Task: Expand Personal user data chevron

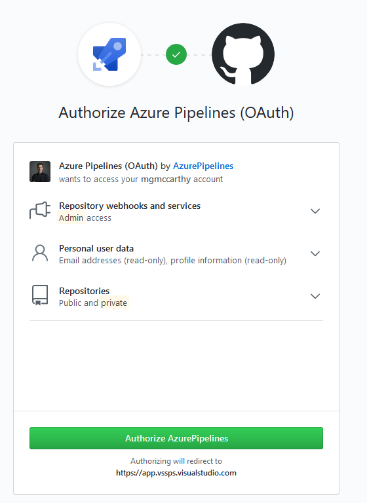Action: [315, 253]
